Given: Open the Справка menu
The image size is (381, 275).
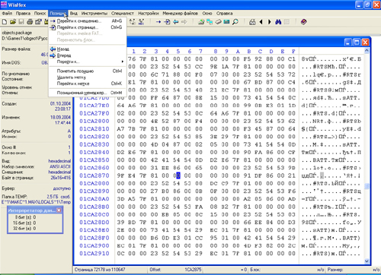Looking at the screenshot, I should 224,13.
